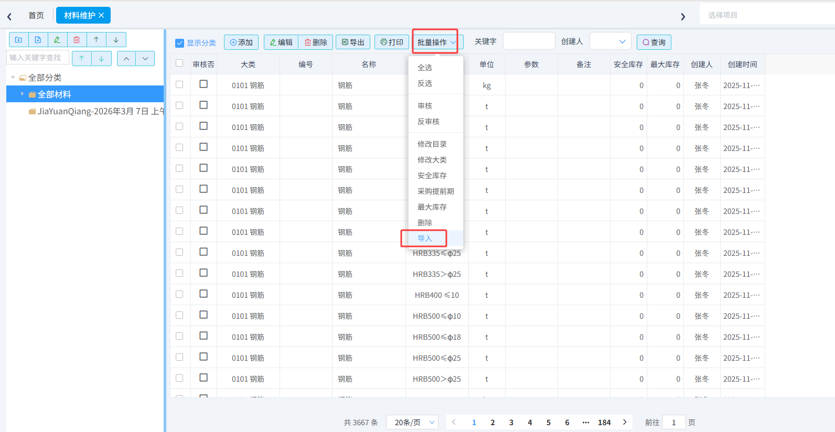Click the green pencil edit-category icon
This screenshot has height=432, width=835.
coord(57,40)
